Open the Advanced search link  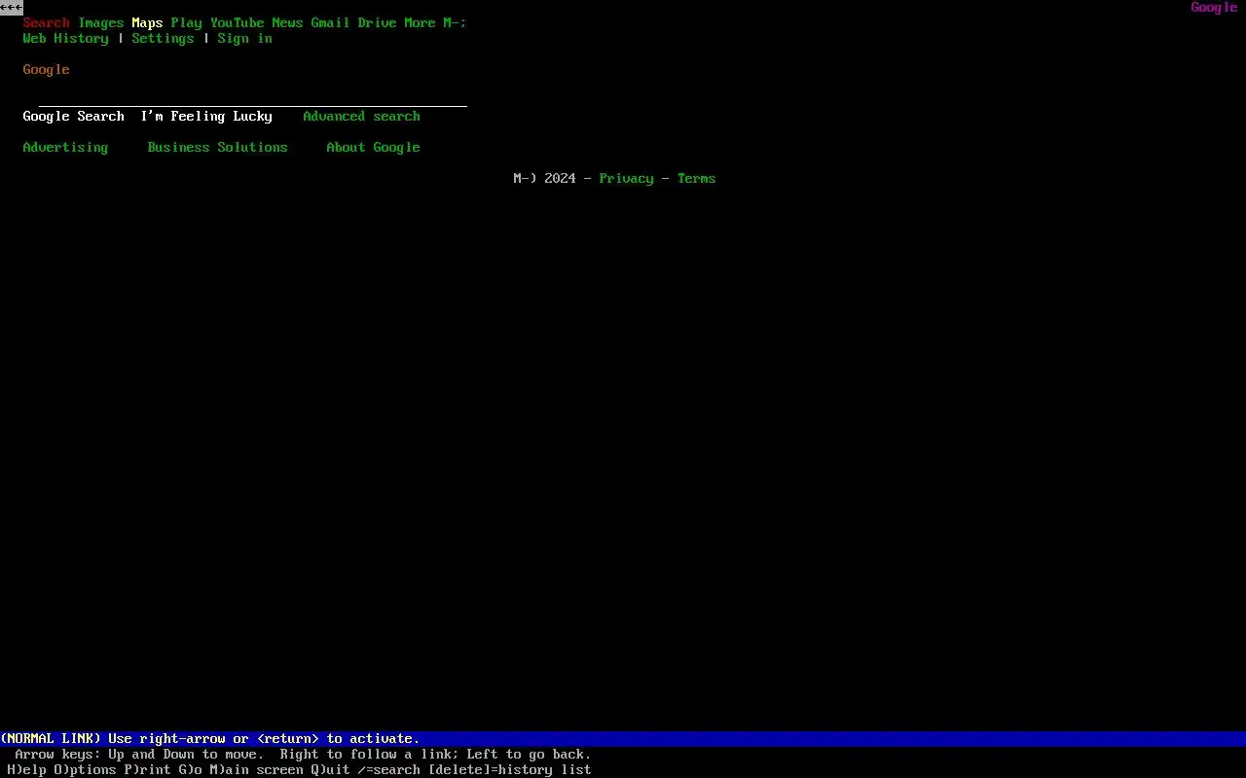[x=362, y=117]
